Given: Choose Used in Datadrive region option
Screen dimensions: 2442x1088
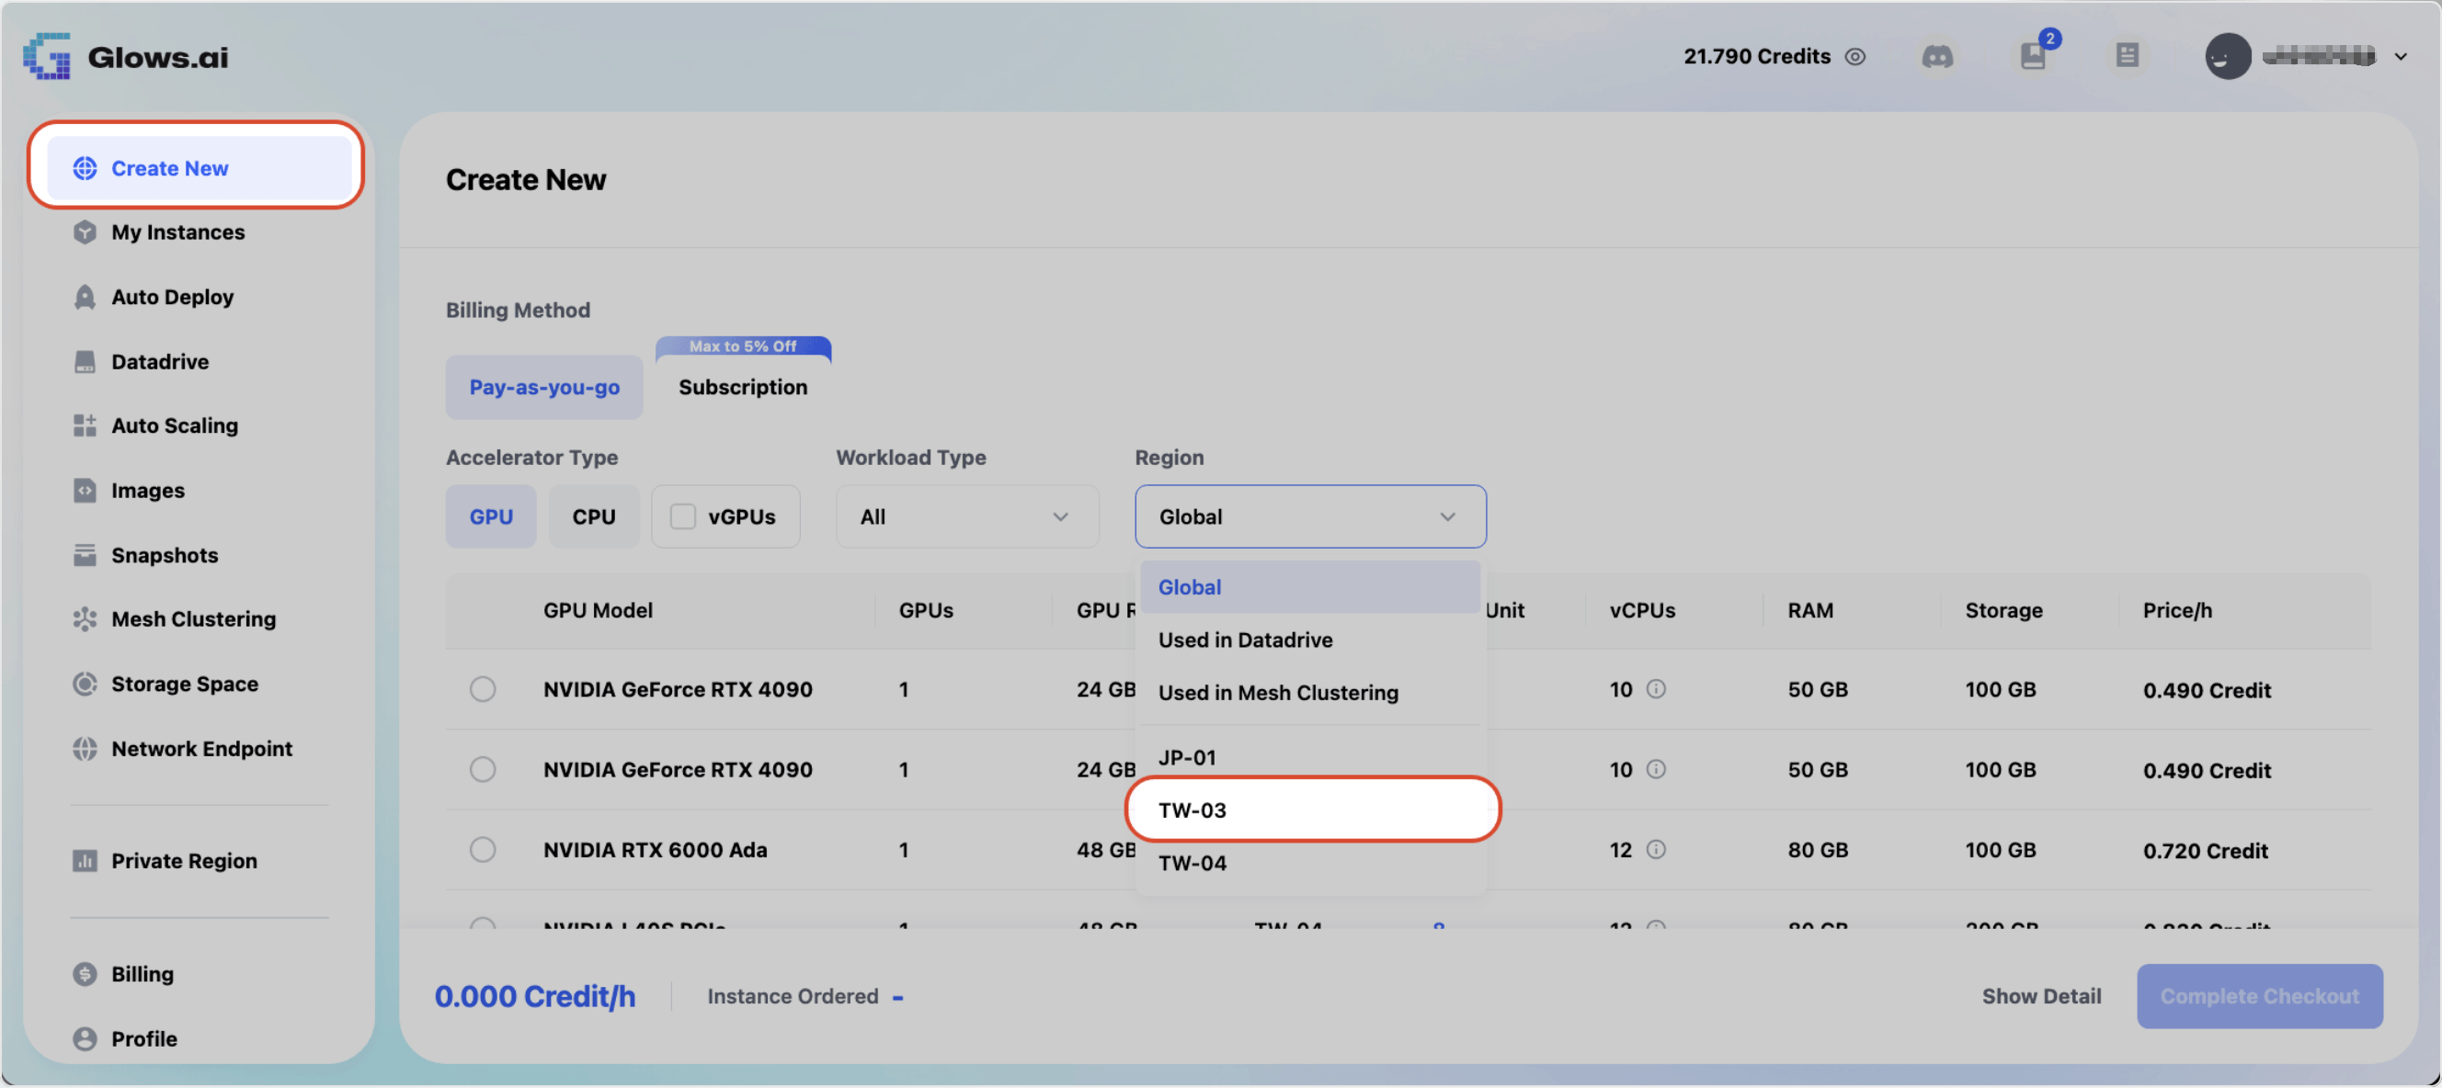Looking at the screenshot, I should point(1310,640).
